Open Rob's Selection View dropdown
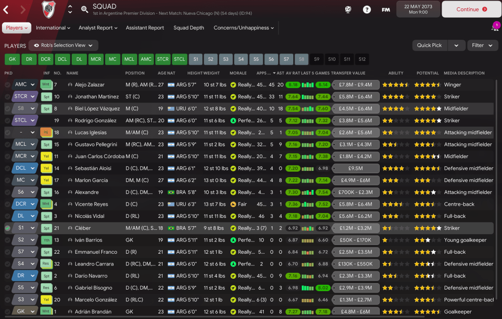This screenshot has height=319, width=502. 63,45
